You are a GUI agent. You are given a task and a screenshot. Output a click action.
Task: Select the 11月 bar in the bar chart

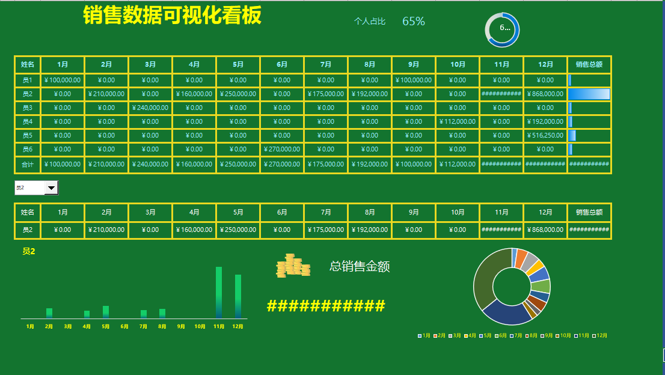219,293
